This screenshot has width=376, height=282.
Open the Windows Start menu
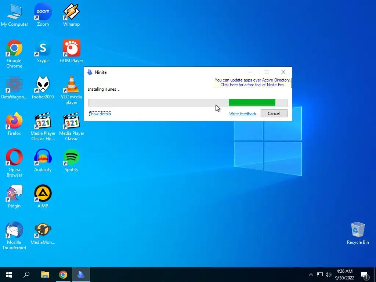9,275
